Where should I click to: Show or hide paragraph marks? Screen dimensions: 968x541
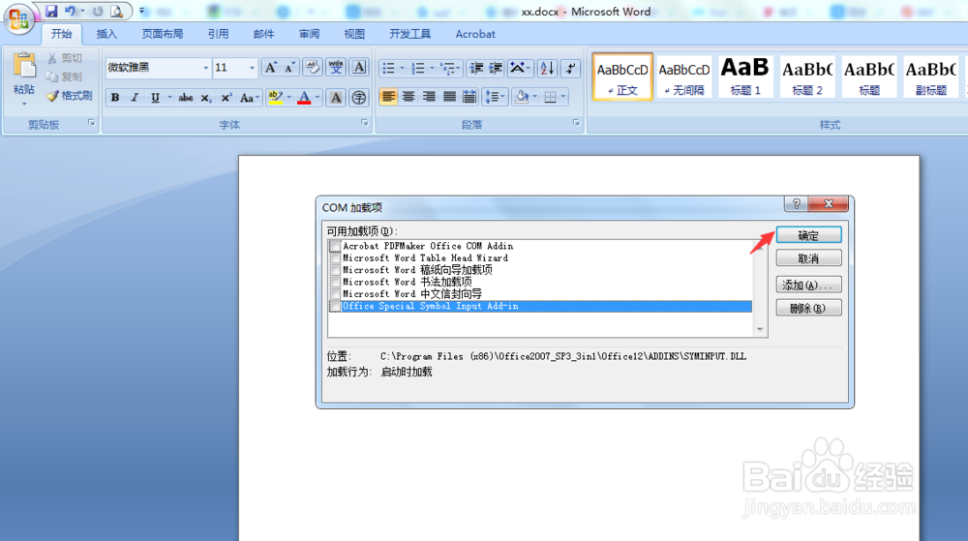[571, 68]
